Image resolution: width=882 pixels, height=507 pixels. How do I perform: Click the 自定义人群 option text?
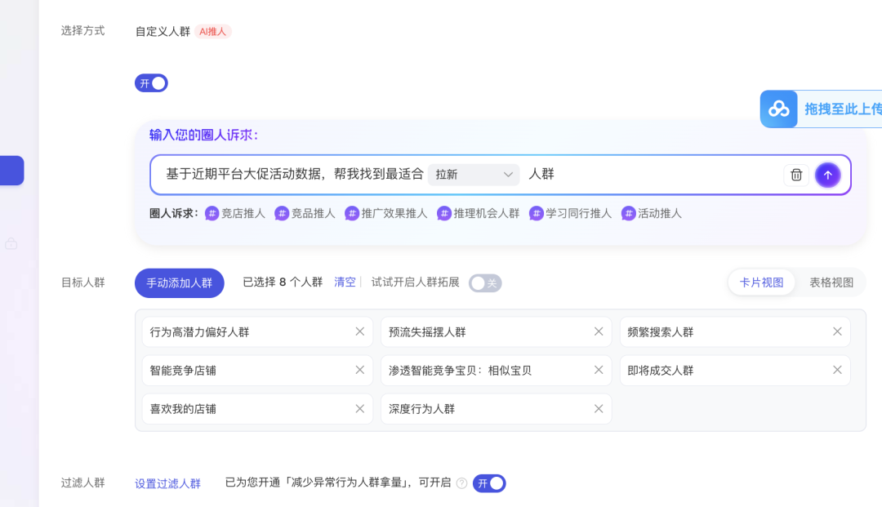click(163, 32)
